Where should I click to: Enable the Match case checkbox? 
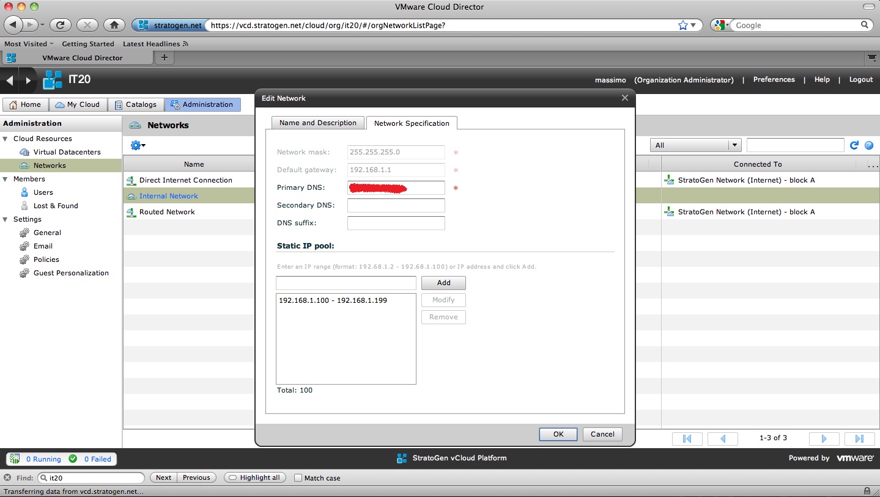click(298, 478)
